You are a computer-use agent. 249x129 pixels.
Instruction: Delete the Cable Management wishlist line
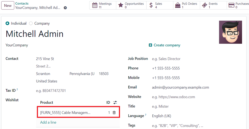click(x=114, y=113)
